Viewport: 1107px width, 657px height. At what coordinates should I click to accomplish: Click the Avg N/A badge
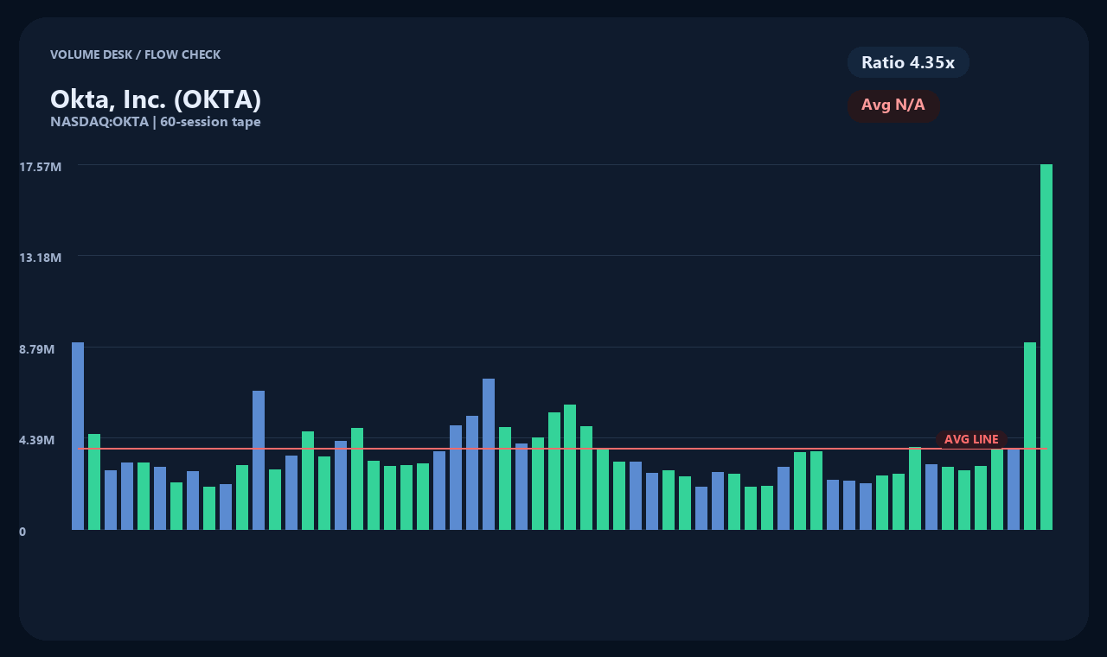click(893, 105)
